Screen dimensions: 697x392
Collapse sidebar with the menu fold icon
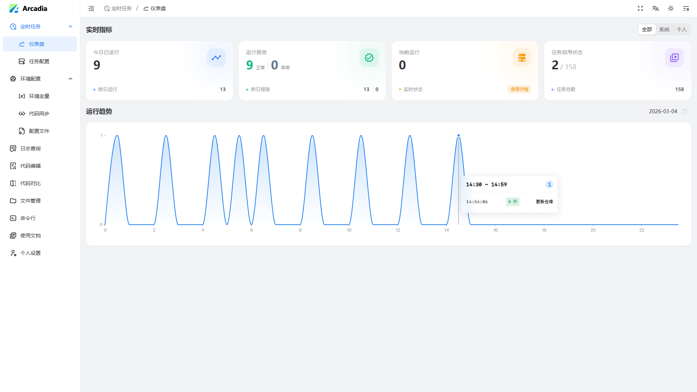tap(91, 8)
